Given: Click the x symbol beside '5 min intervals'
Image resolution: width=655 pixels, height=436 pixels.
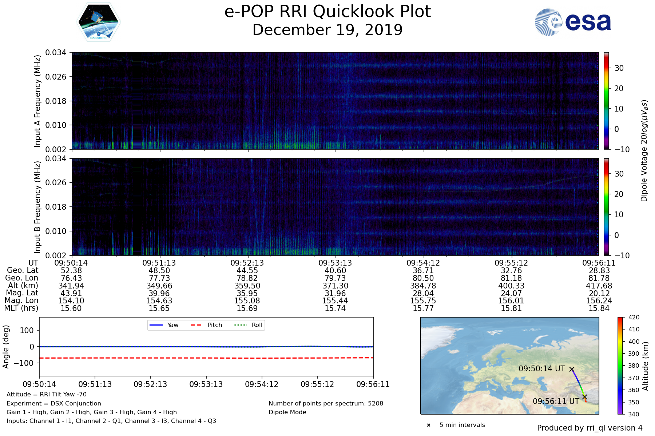Looking at the screenshot, I should click(429, 425).
